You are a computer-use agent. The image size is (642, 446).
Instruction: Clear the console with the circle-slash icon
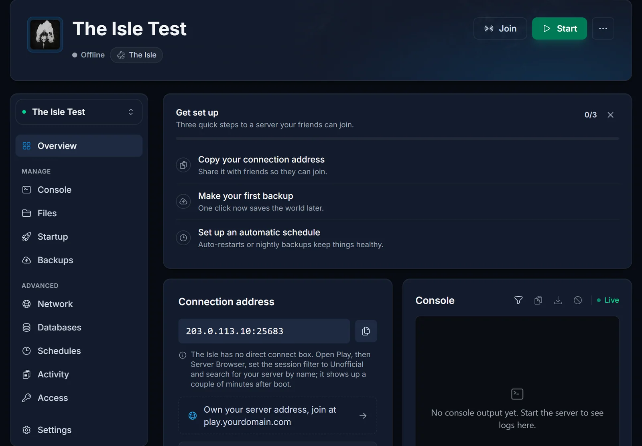578,300
